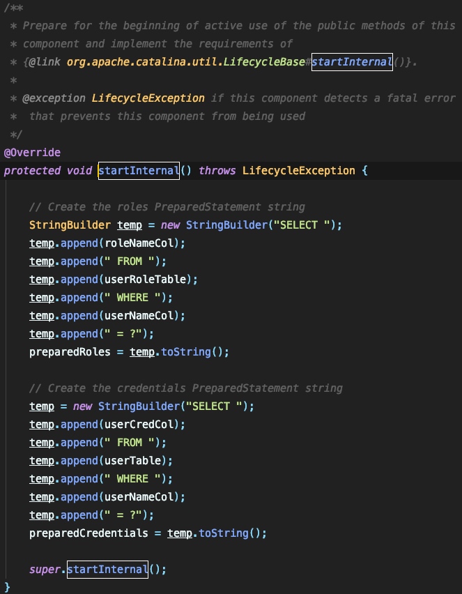Click the preparedRoles variable
The width and height of the screenshot is (462, 594).
coord(70,352)
